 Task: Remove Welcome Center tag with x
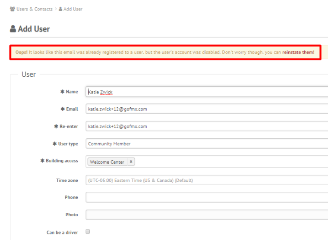click(x=131, y=162)
